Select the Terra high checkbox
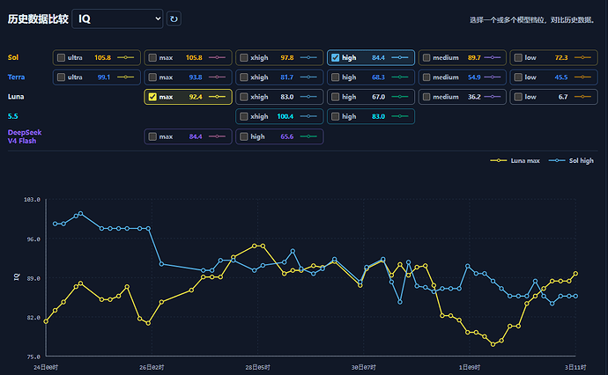608x375 pixels. 335,77
